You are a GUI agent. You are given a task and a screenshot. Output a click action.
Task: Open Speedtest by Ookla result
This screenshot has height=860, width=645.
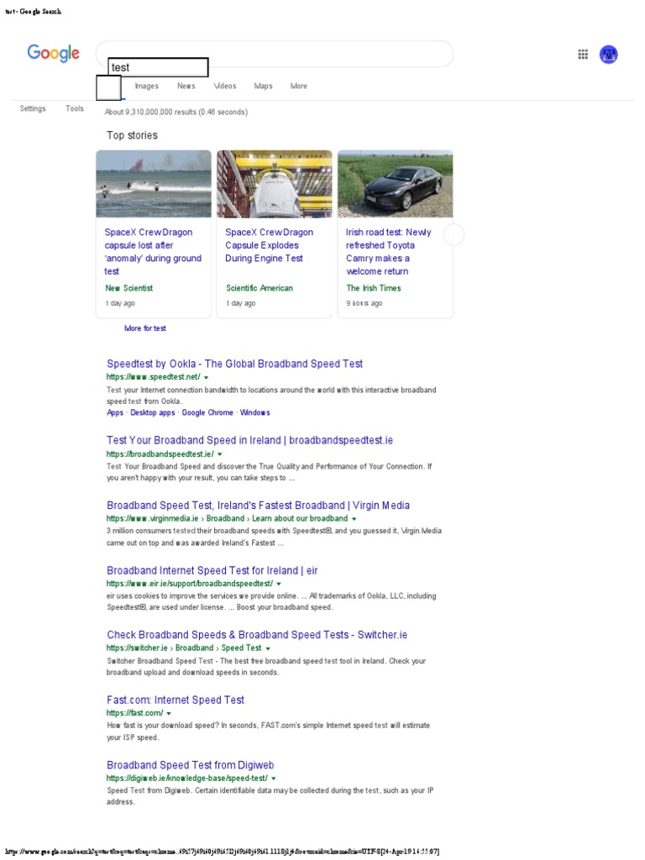[x=235, y=364]
